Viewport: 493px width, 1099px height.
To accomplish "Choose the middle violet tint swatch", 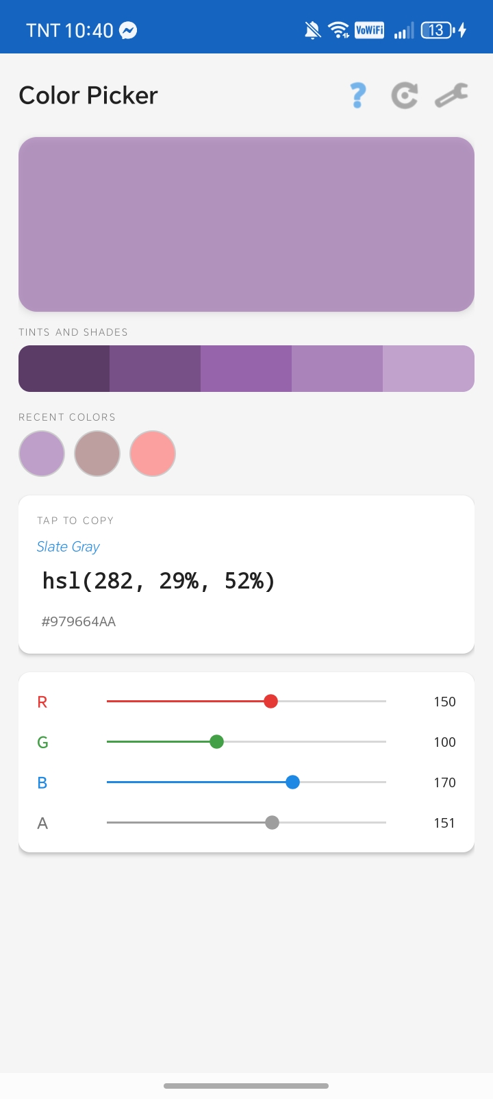I will (x=246, y=369).
